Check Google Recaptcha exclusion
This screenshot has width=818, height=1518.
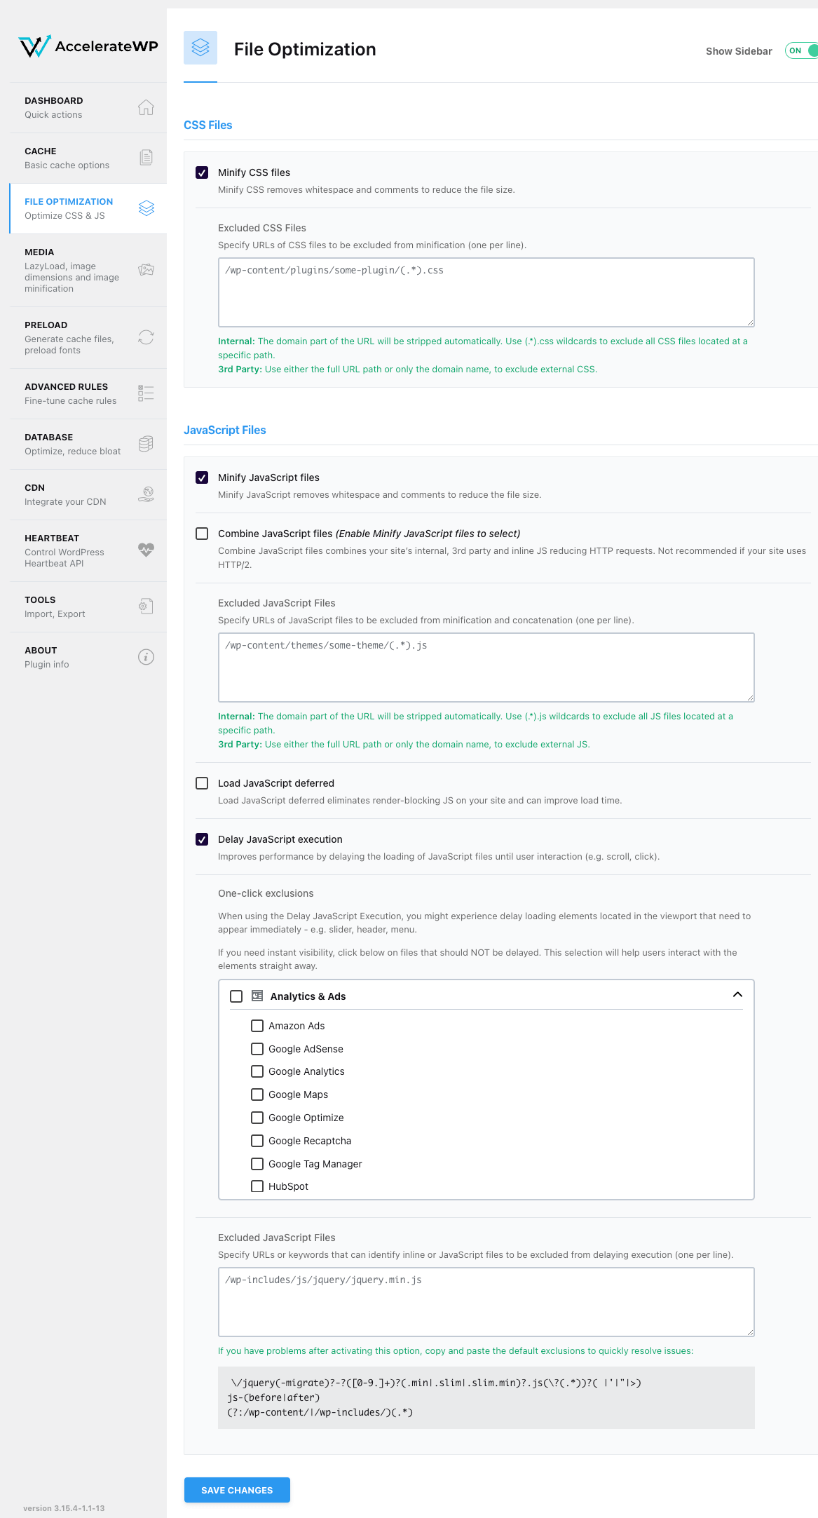click(257, 1141)
